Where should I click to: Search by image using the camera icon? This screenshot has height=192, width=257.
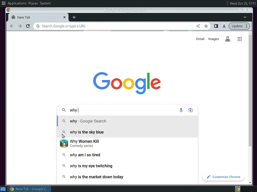(190, 110)
